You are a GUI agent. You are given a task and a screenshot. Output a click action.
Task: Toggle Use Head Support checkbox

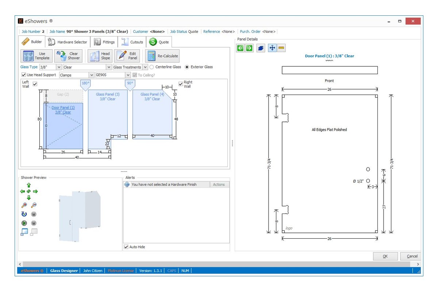tap(24, 75)
